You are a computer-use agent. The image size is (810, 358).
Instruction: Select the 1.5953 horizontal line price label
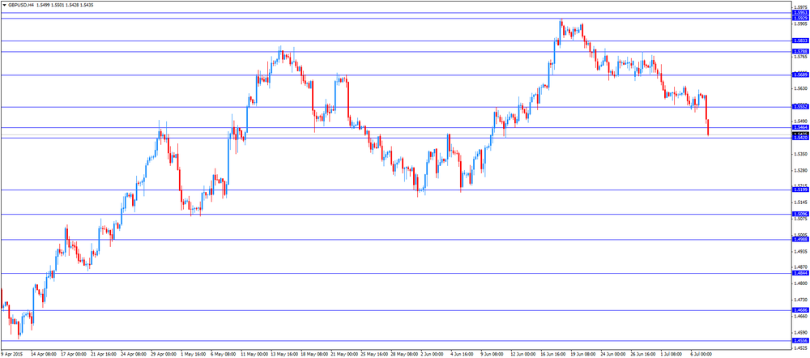click(800, 12)
